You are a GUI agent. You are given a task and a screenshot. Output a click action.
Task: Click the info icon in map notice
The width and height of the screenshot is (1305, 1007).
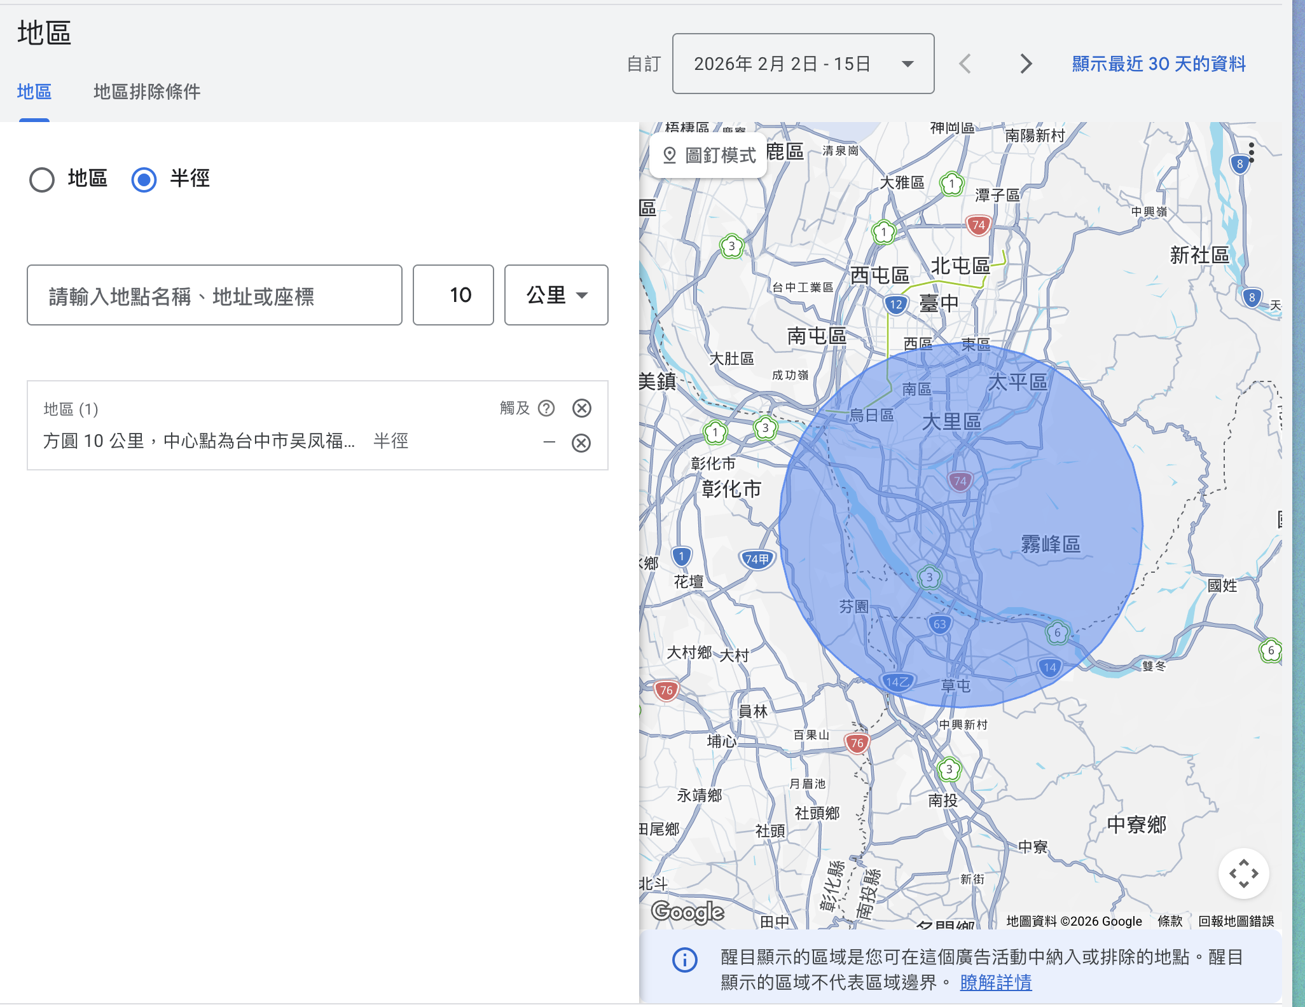685,959
